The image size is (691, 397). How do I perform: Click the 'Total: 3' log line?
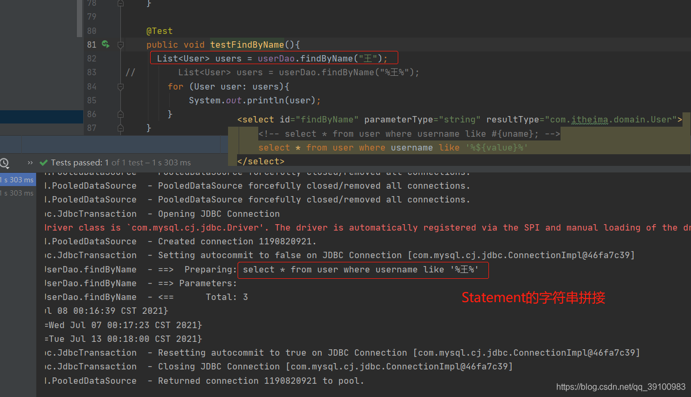pyautogui.click(x=146, y=297)
